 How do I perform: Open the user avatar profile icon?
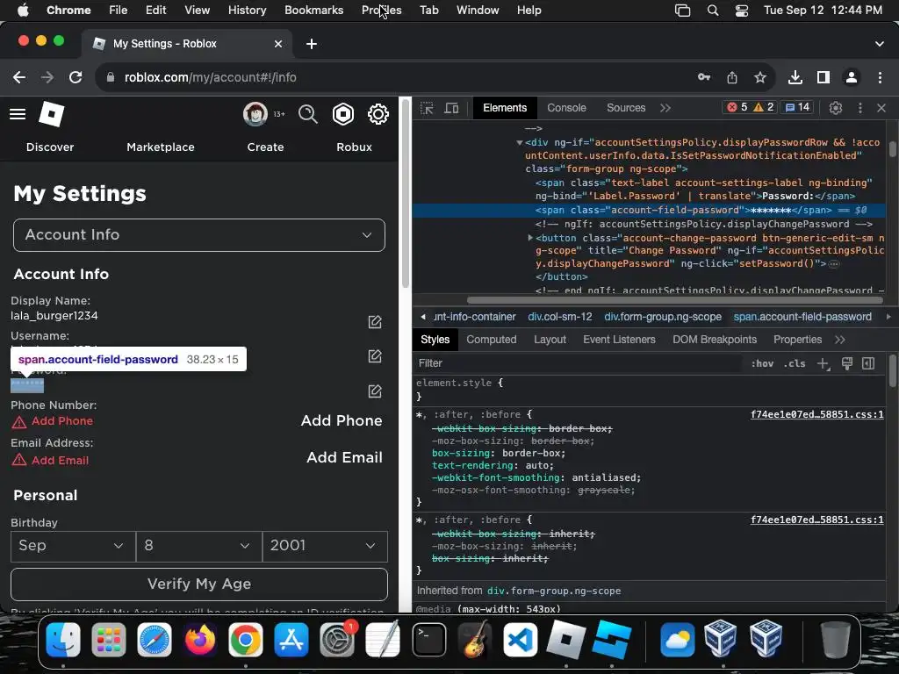coord(255,114)
